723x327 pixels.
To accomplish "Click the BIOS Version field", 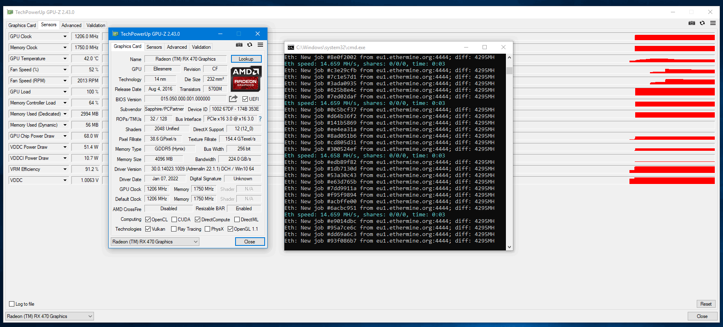I will tap(185, 99).
